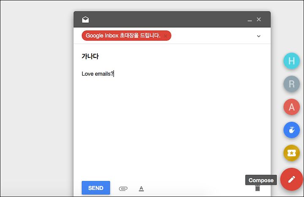Select the red Google Inbox recipient chip
This screenshot has height=197, width=304.
click(x=126, y=36)
